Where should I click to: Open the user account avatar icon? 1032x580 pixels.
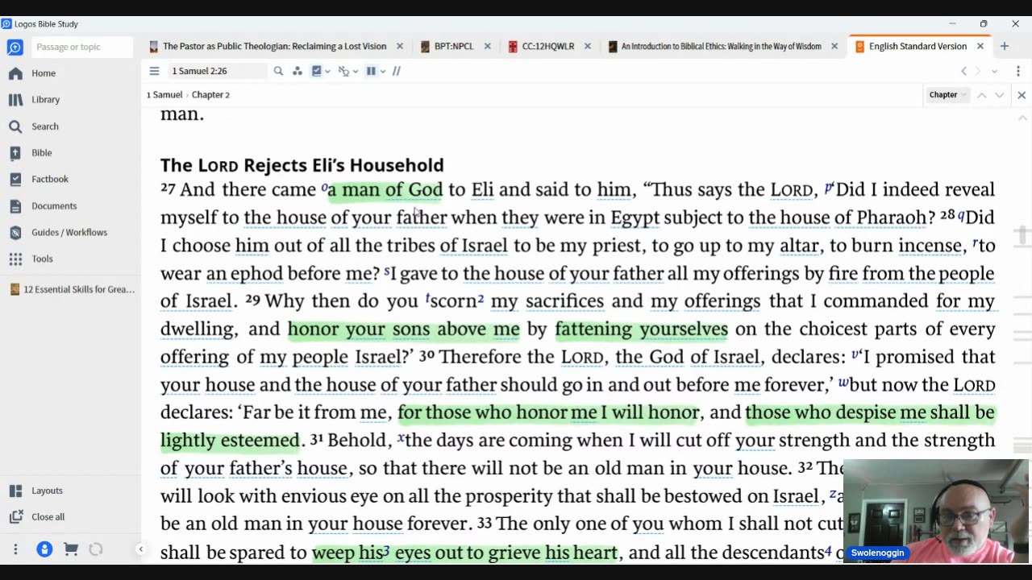click(44, 549)
